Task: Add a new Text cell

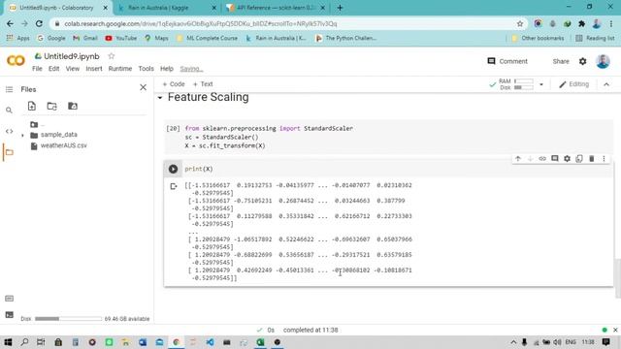Action: (x=203, y=84)
